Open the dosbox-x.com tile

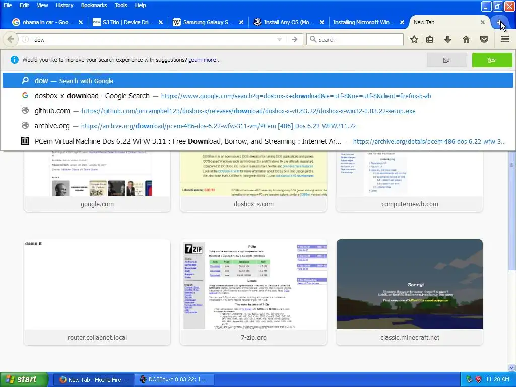tap(253, 181)
